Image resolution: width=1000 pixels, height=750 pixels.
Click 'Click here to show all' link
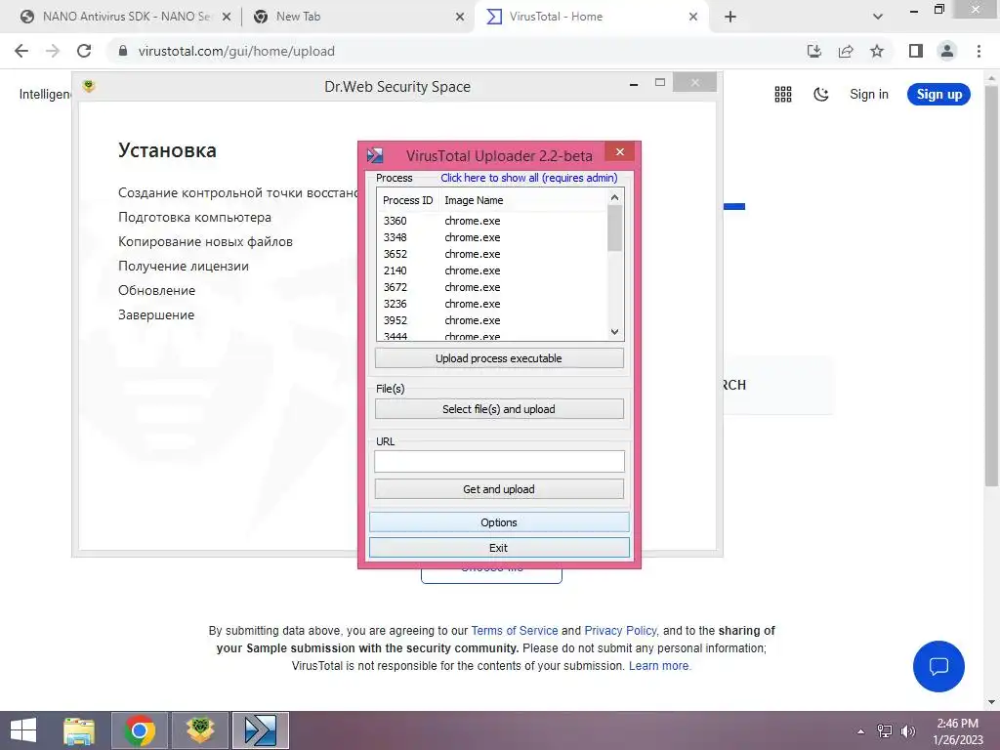pos(528,178)
